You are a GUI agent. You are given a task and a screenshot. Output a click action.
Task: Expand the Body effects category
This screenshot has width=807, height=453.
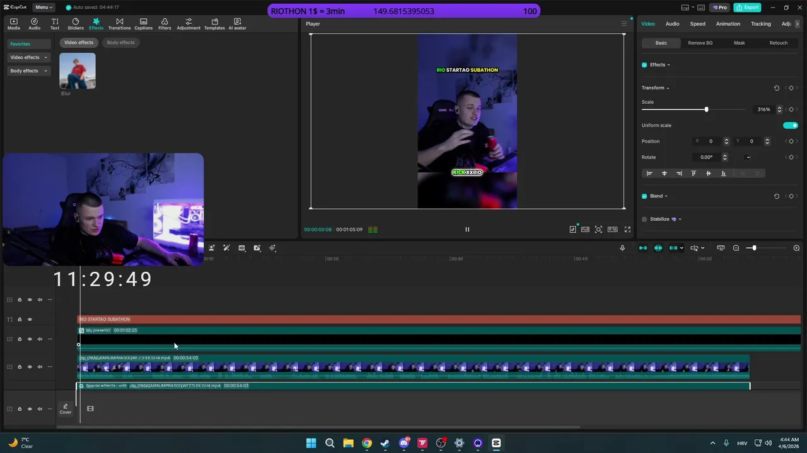[28, 71]
